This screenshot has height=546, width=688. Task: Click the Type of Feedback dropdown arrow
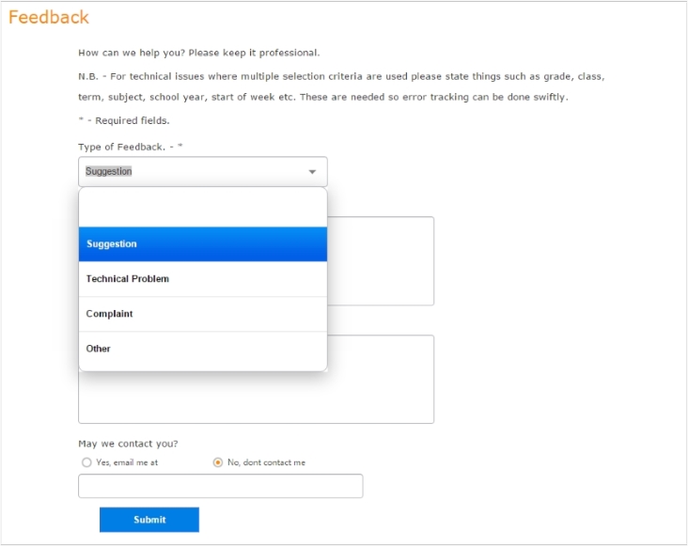(312, 172)
